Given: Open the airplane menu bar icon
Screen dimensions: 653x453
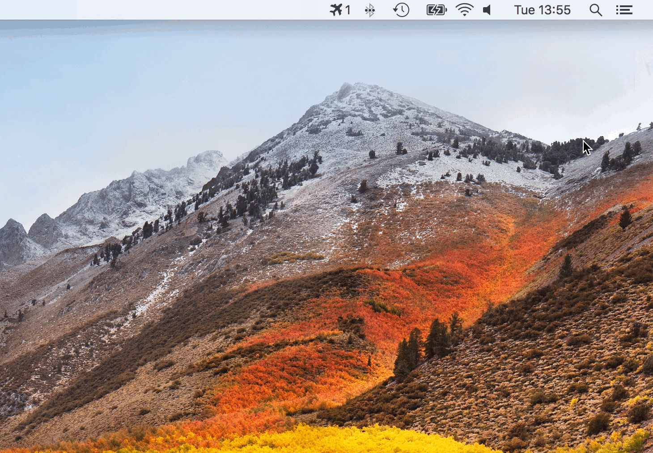Looking at the screenshot, I should pyautogui.click(x=340, y=10).
